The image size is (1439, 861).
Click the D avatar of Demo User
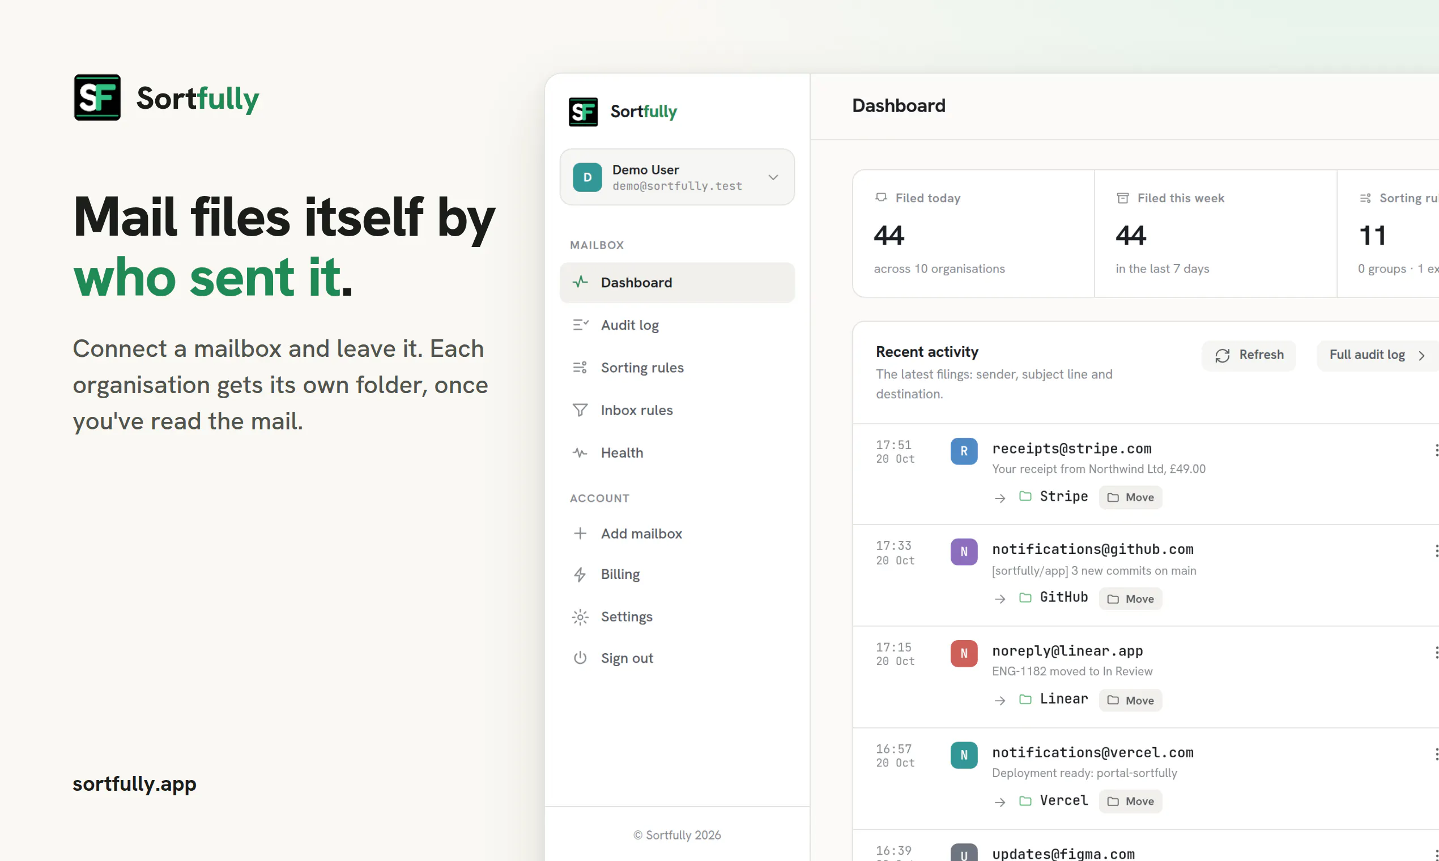587,177
